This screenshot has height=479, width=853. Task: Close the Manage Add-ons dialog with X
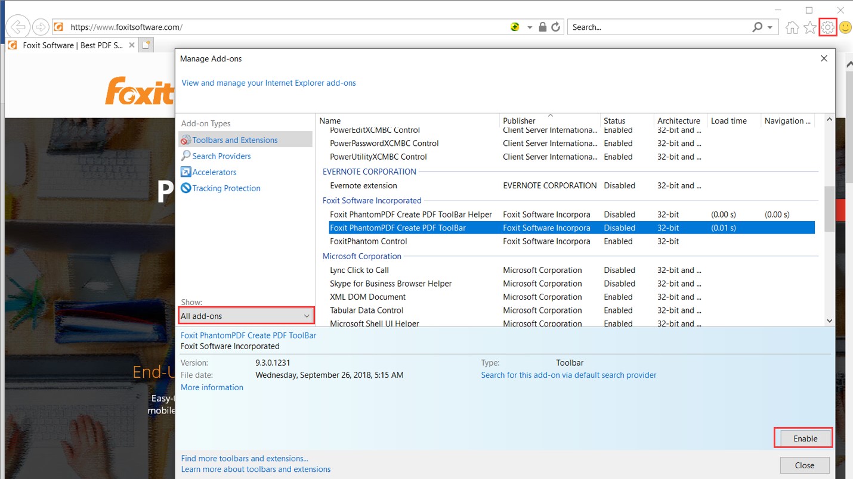[824, 58]
